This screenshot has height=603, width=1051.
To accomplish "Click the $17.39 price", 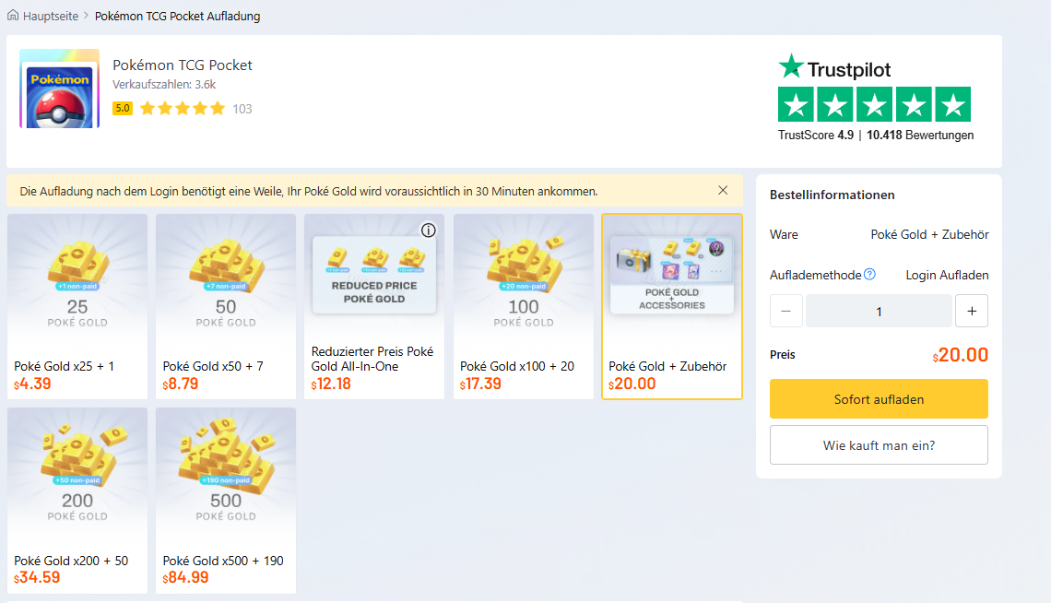I will click(480, 384).
